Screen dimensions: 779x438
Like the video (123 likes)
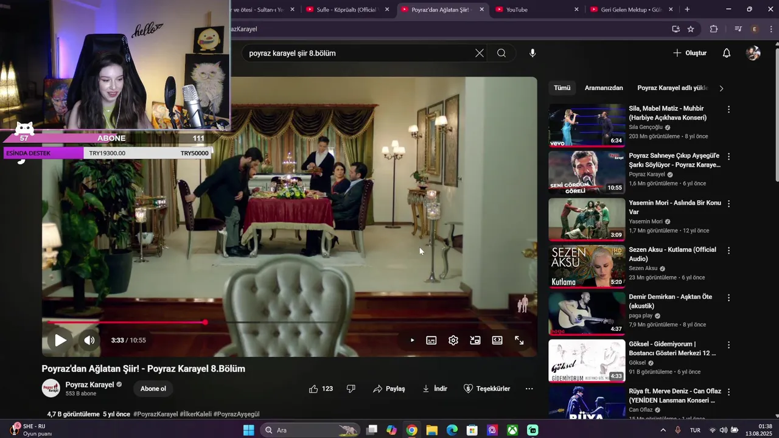[x=321, y=389]
